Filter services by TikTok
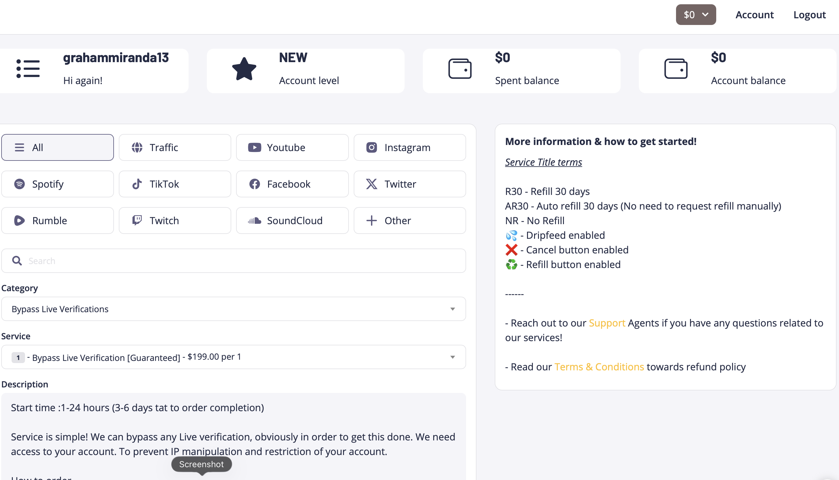The height and width of the screenshot is (480, 839). pyautogui.click(x=175, y=184)
